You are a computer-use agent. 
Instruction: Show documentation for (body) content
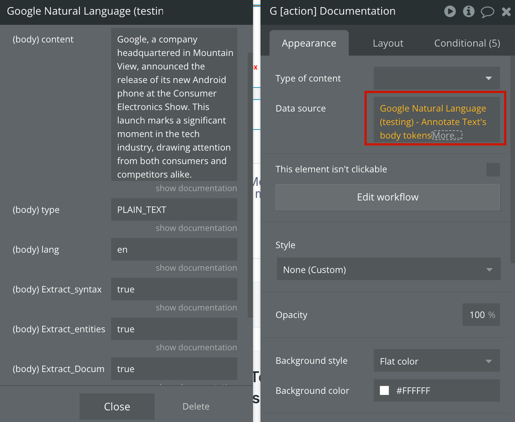point(196,188)
